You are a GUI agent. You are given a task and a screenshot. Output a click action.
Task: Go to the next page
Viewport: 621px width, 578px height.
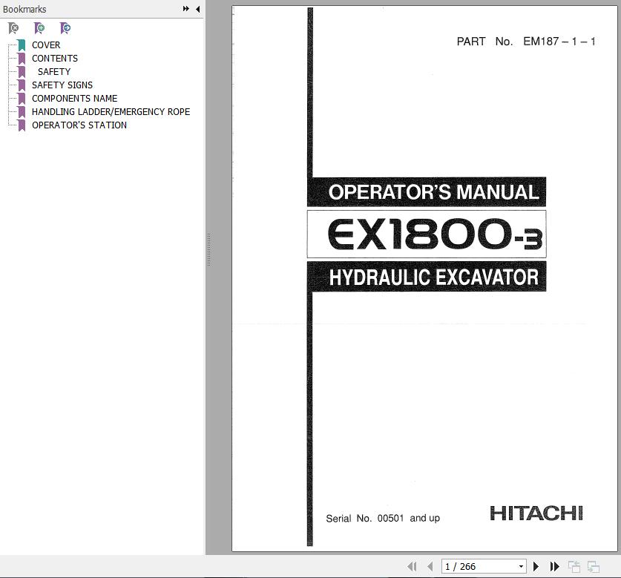(536, 567)
